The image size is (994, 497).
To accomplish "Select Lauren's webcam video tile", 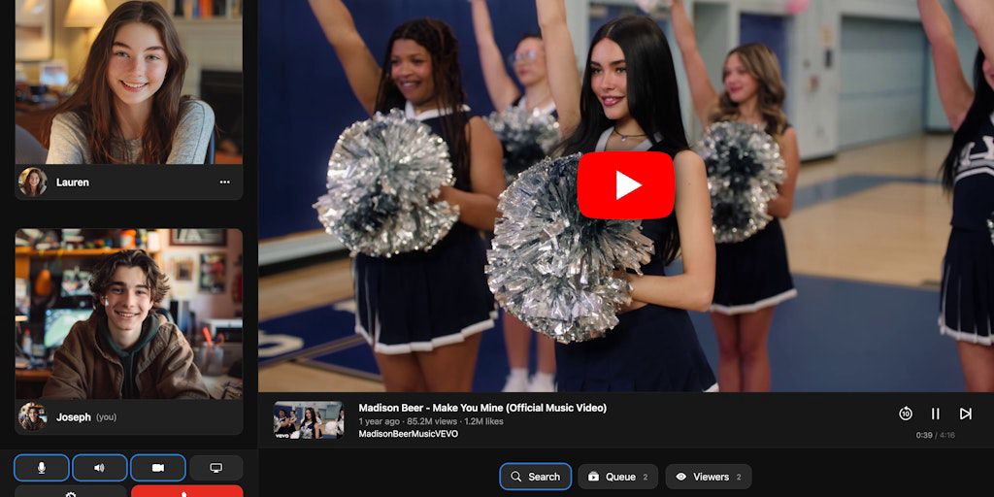I will (128, 83).
